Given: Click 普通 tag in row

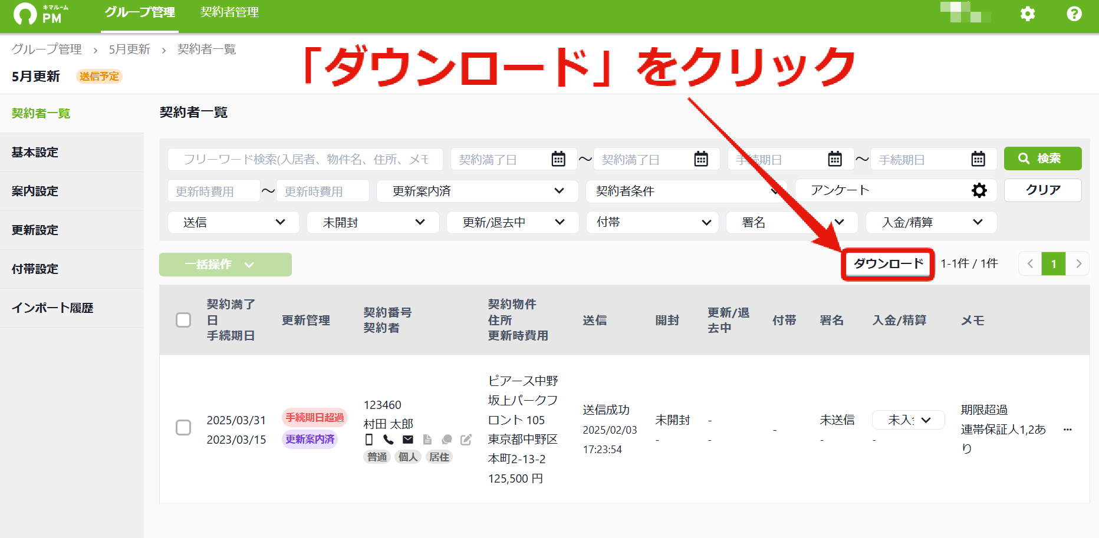Looking at the screenshot, I should click(377, 457).
